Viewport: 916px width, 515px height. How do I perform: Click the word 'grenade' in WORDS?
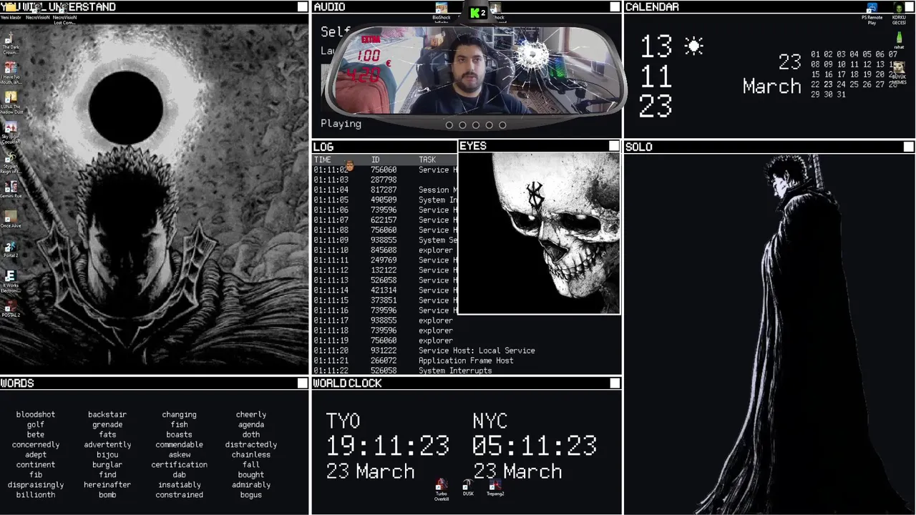tap(107, 424)
